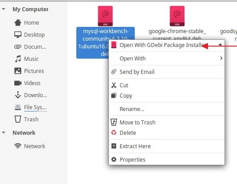Click the Desktop monitor icon in sidebar

[18, 35]
